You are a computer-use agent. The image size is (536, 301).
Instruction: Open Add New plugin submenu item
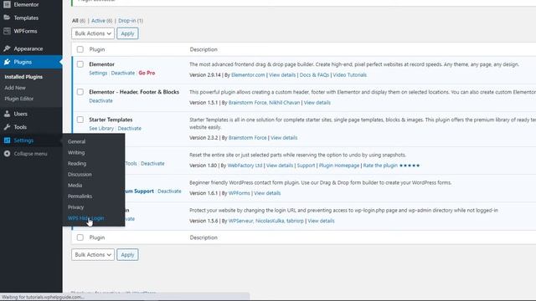[x=15, y=88]
